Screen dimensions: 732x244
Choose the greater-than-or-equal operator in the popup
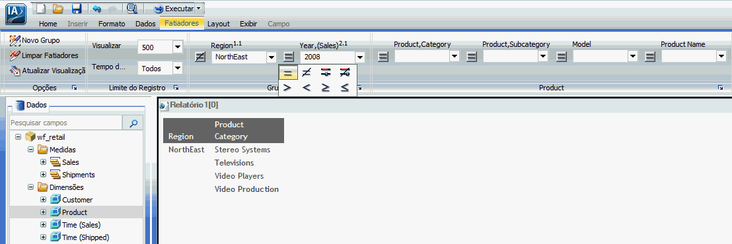(326, 88)
